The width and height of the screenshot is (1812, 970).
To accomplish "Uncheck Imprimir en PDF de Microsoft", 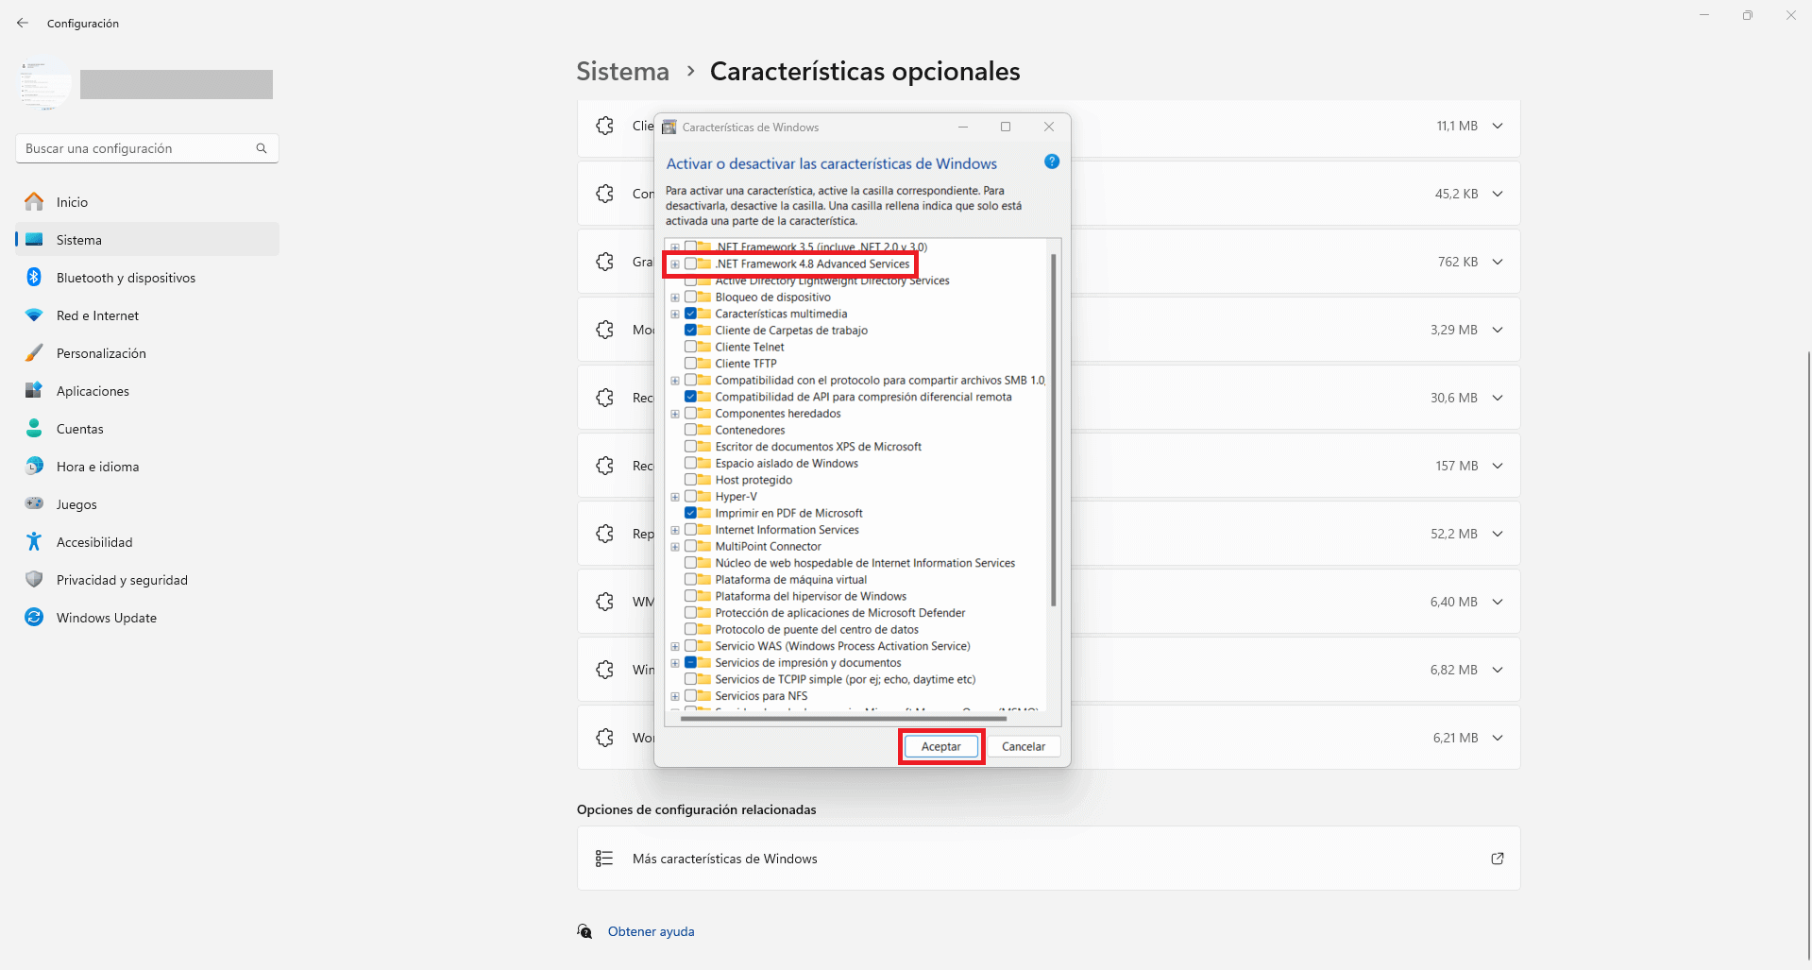I will point(691,513).
